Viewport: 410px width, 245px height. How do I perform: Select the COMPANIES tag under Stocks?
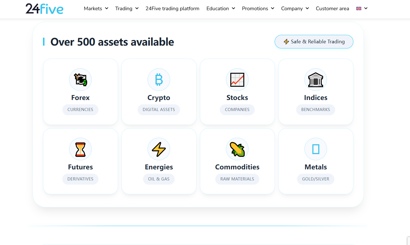tap(237, 110)
